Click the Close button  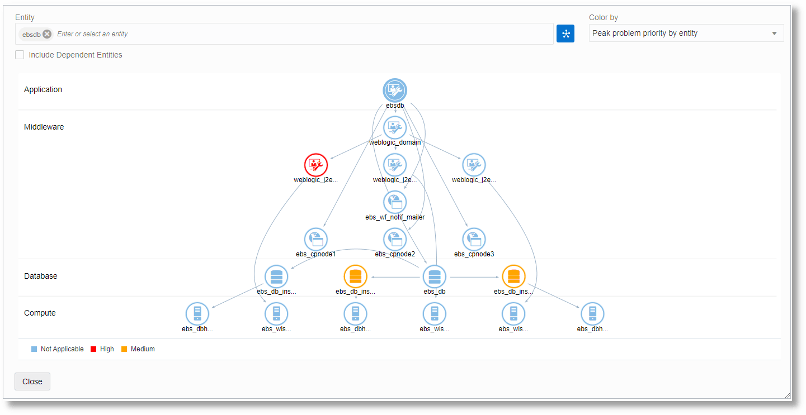click(x=32, y=381)
